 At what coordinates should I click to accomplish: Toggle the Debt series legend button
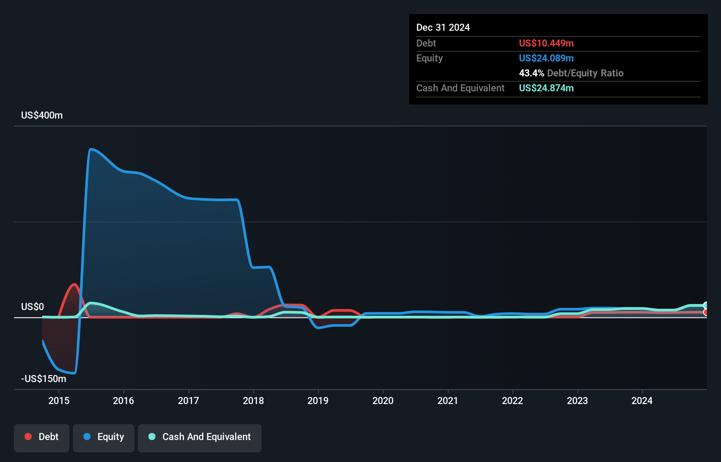[x=42, y=438]
